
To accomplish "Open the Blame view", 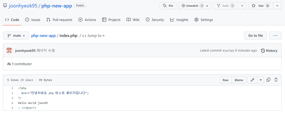I will [239, 80].
